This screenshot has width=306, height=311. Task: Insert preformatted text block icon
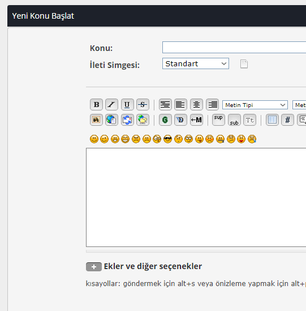coord(165,104)
